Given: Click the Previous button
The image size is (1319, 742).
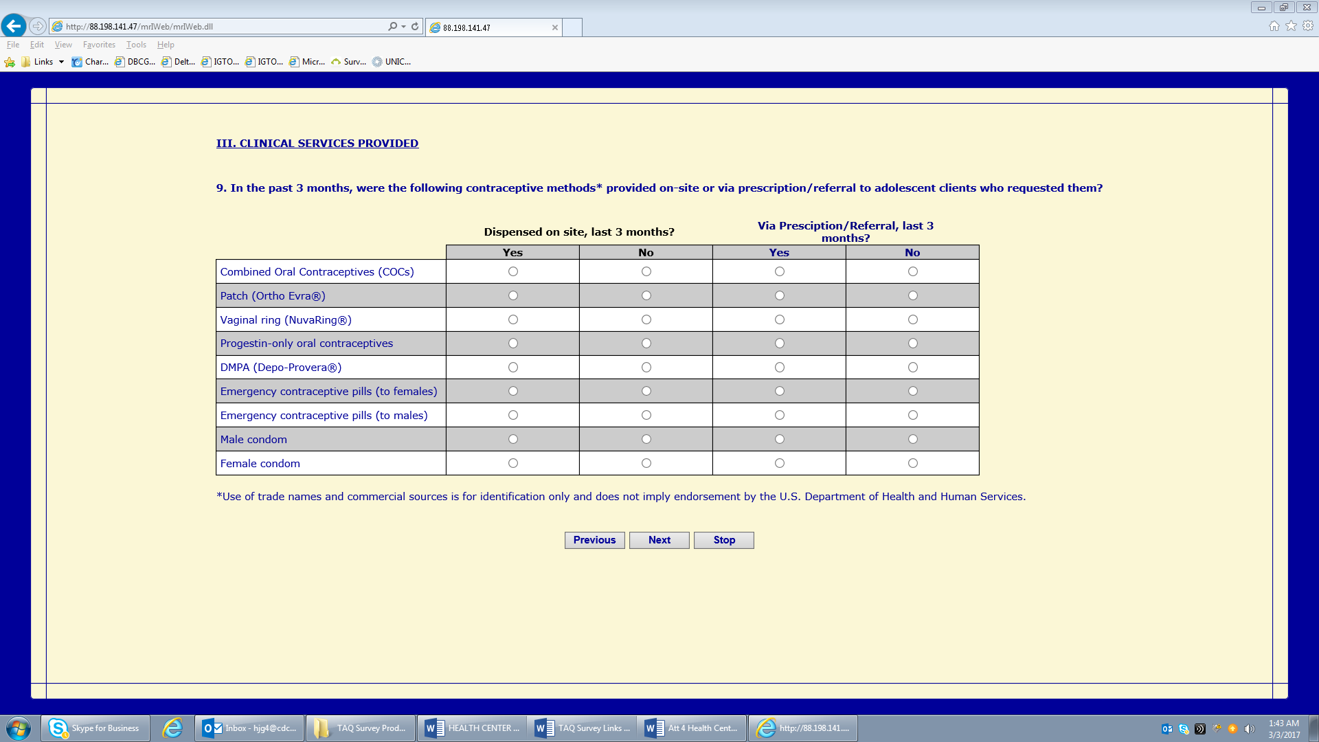Looking at the screenshot, I should pyautogui.click(x=594, y=540).
